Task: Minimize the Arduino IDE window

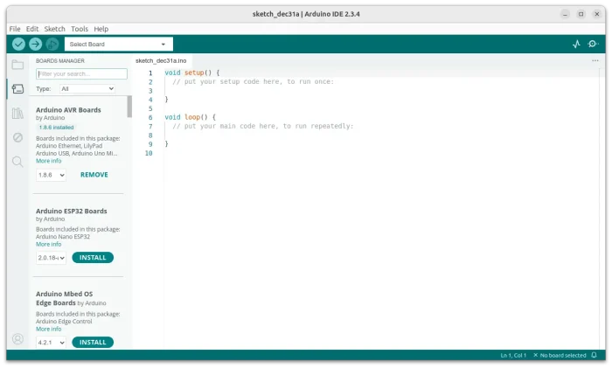Action: (565, 14)
